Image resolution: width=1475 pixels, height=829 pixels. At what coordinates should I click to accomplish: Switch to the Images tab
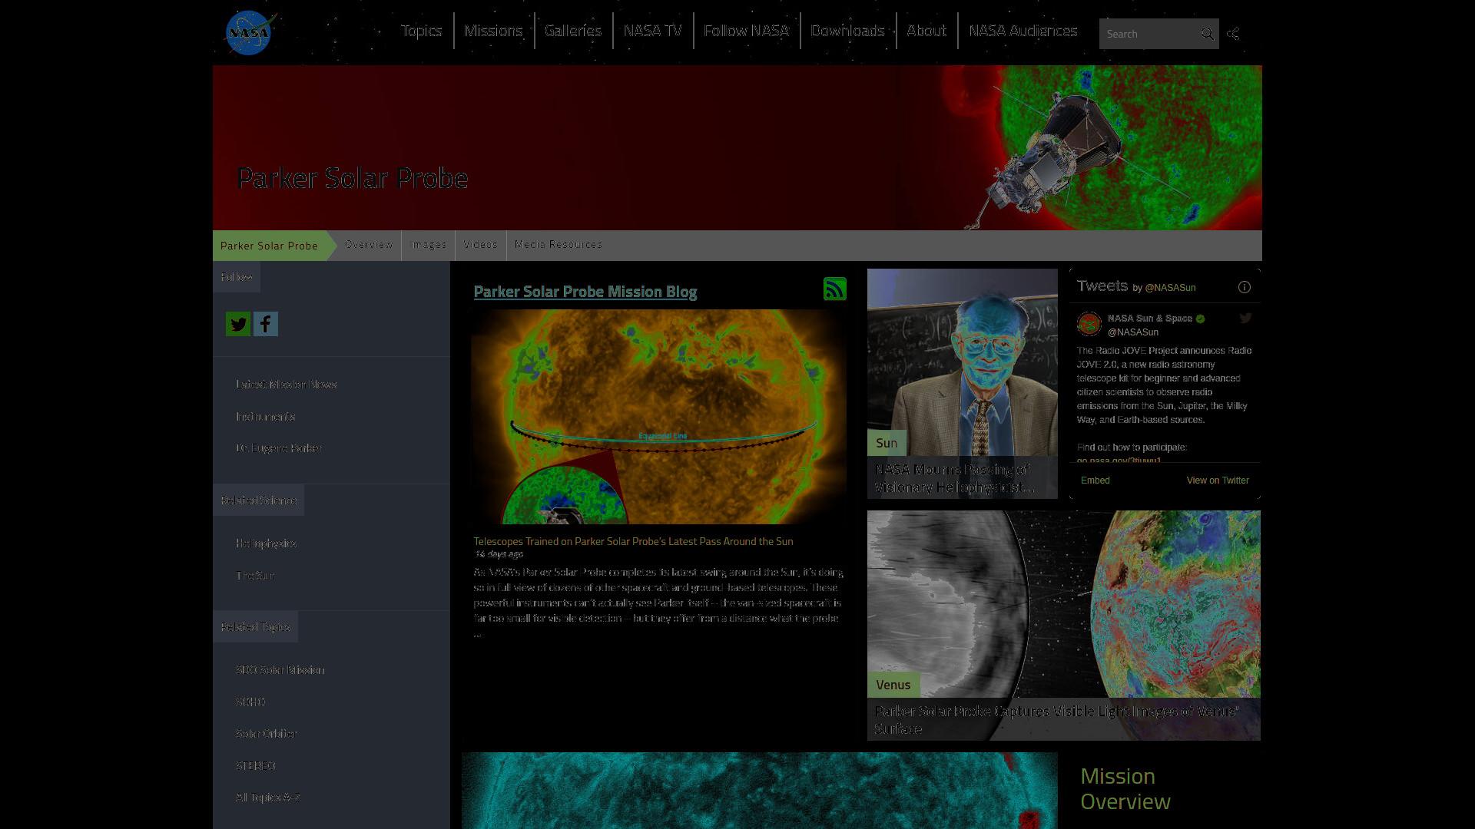point(429,245)
